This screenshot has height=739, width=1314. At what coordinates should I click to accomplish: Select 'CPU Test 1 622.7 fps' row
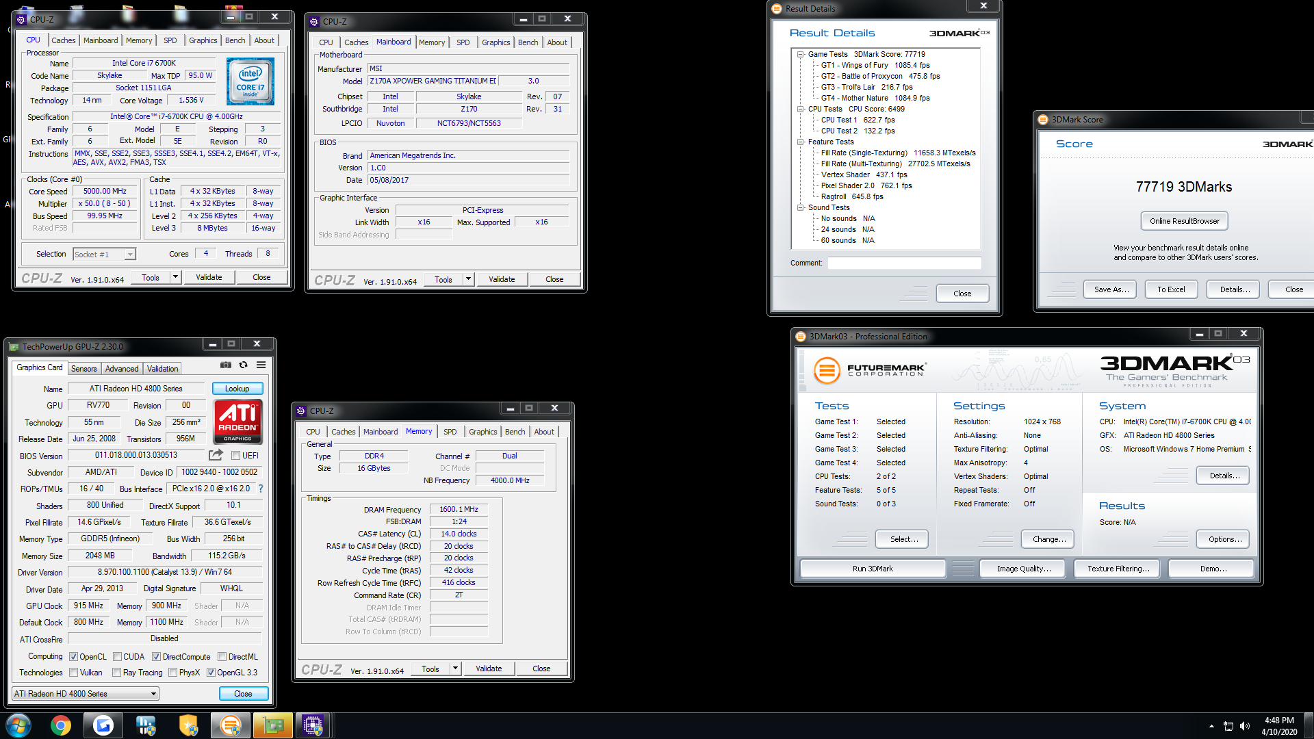pos(858,120)
